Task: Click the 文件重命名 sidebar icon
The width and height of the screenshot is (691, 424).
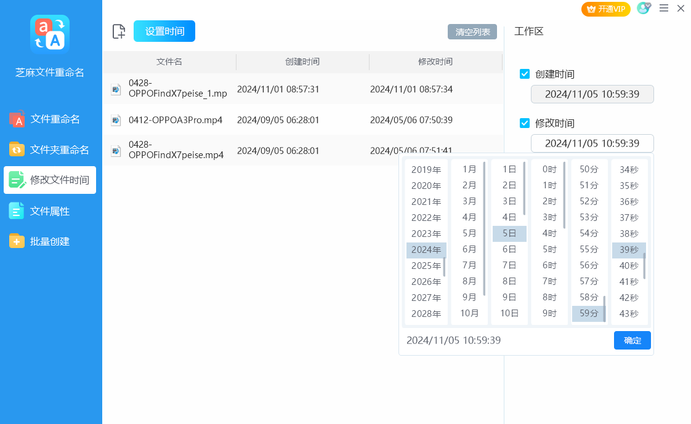Action: coord(17,119)
